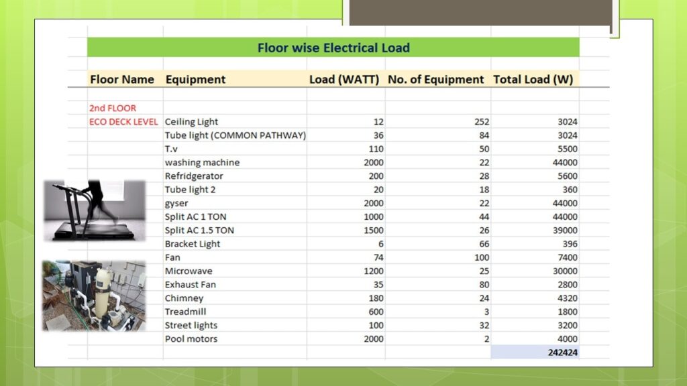Click the treadmill photo thumbnail
This screenshot has height=386, width=687.
click(x=94, y=210)
